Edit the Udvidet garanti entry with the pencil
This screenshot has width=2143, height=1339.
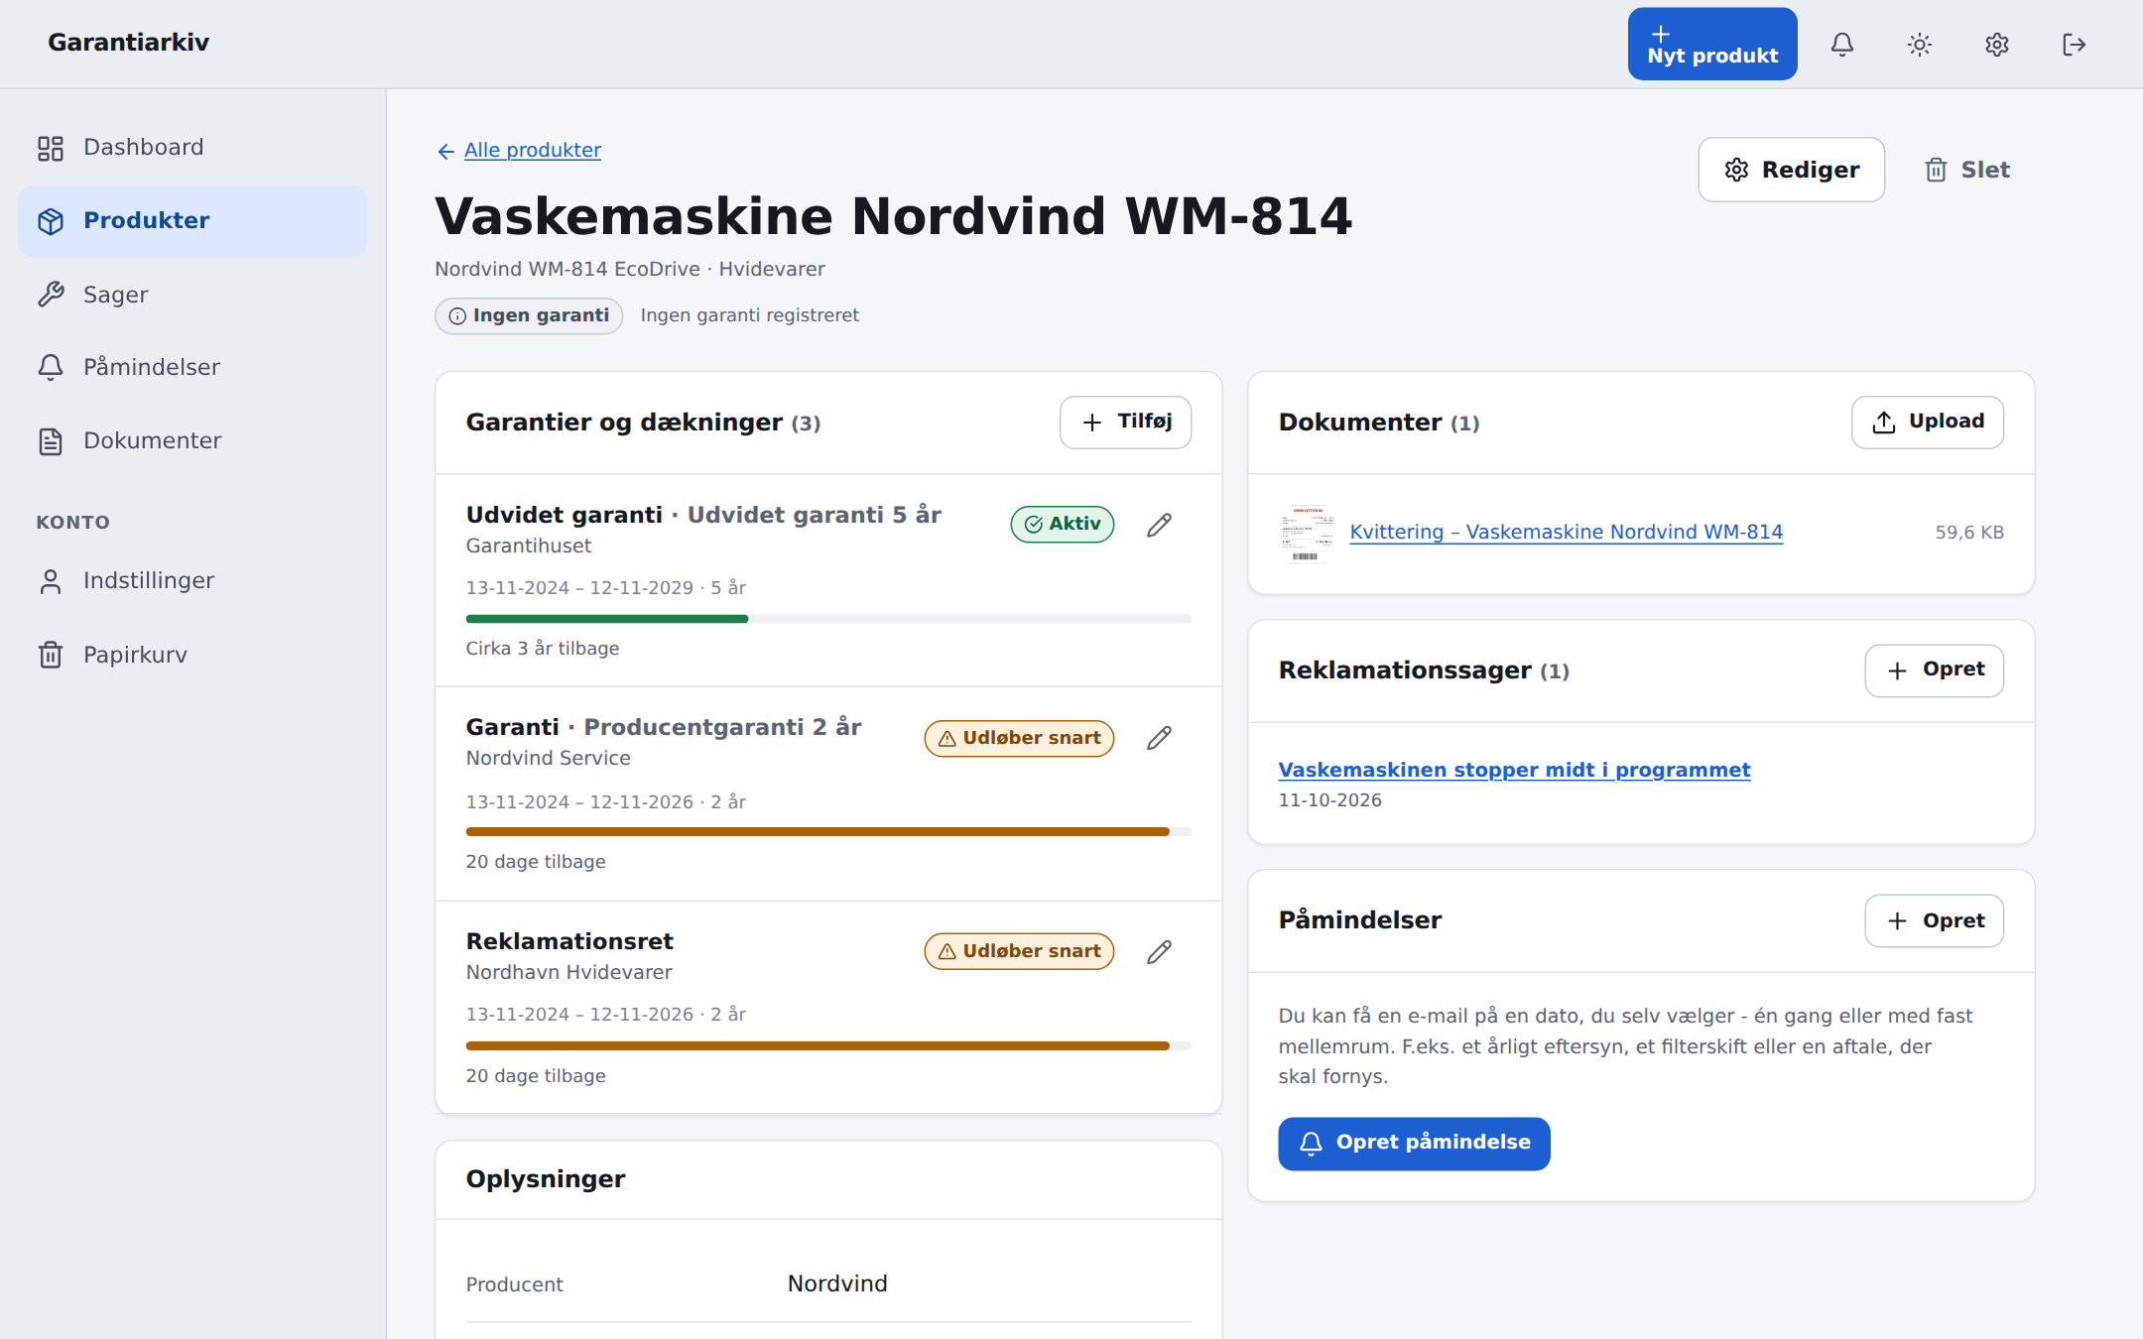(1159, 525)
